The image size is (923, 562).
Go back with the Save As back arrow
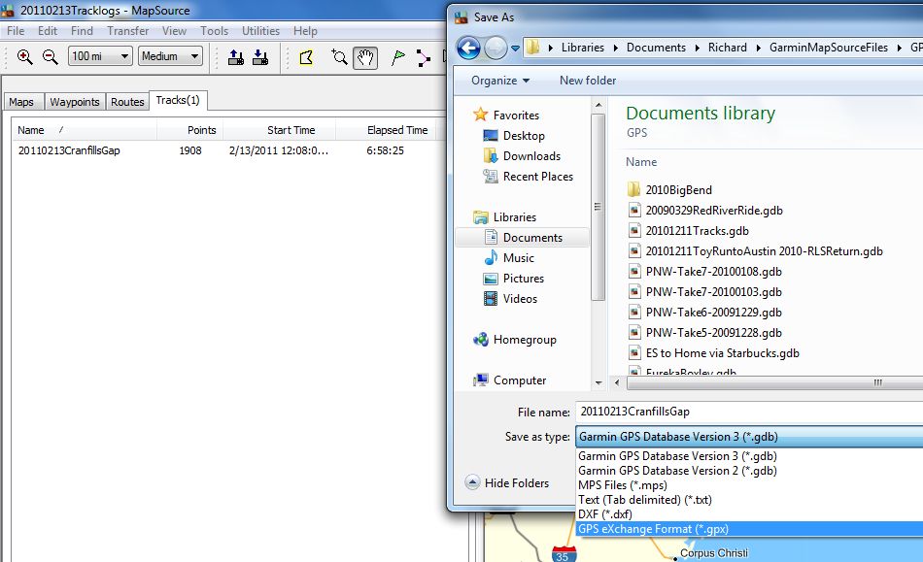tap(469, 48)
